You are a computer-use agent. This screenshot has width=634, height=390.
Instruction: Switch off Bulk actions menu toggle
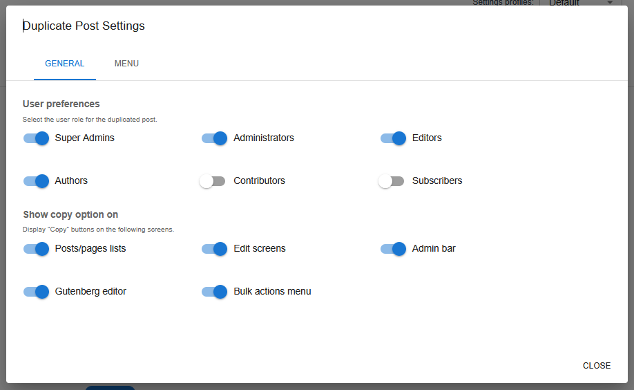(x=214, y=292)
